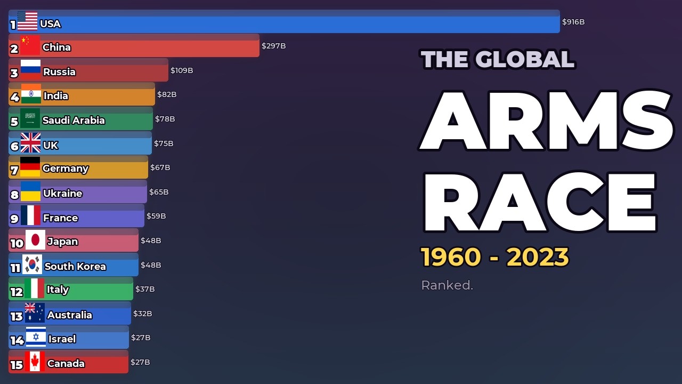Select the $78B value for Saudi Arabia
682x384 pixels.
[x=165, y=119]
